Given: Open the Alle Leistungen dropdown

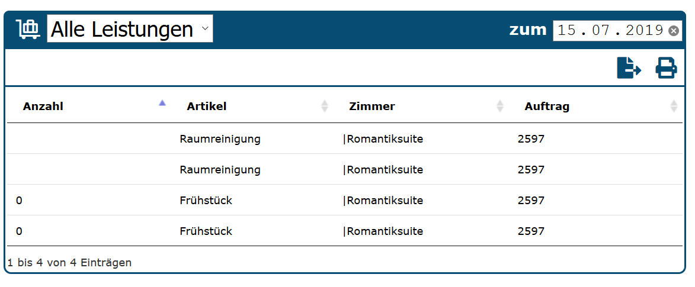Looking at the screenshot, I should pos(130,29).
